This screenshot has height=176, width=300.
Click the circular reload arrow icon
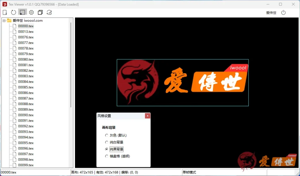click(13, 12)
